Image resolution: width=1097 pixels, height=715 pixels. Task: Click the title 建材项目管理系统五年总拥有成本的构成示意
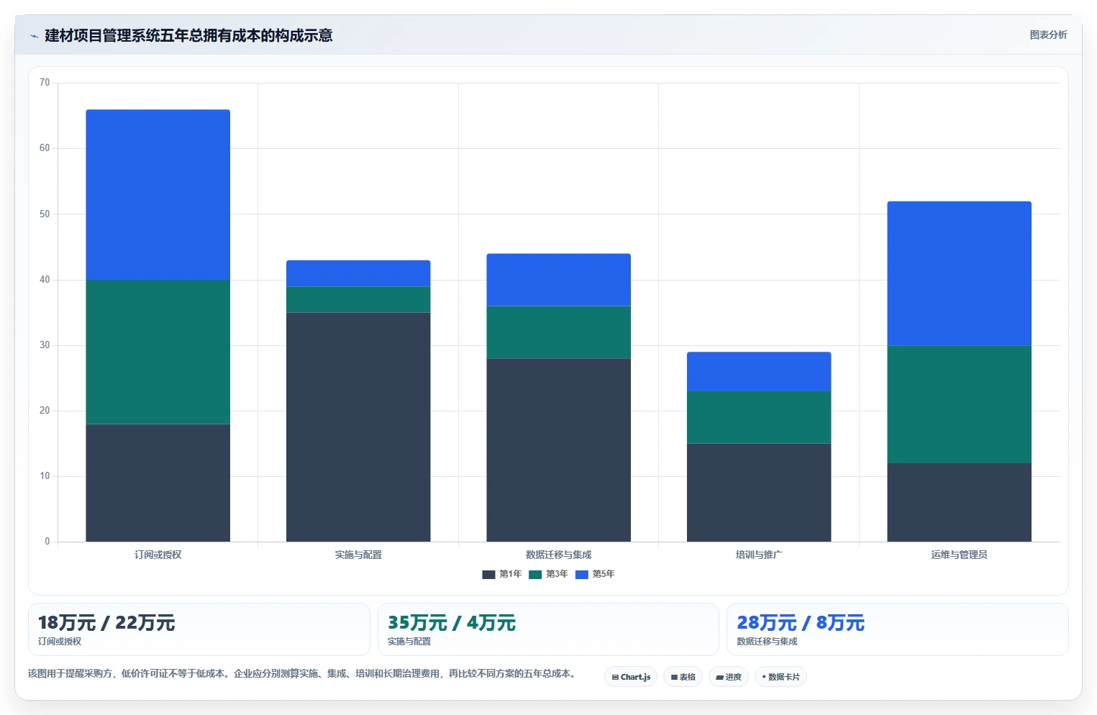tap(188, 35)
